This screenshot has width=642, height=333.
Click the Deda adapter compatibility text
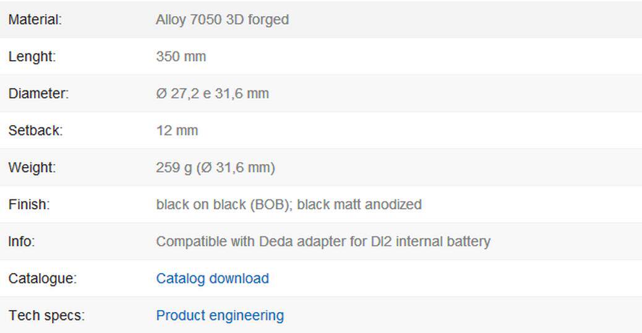pos(323,241)
